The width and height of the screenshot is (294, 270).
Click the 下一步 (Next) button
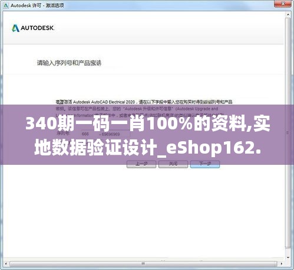coord(205,164)
